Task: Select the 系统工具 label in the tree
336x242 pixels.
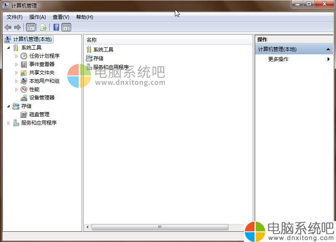Action: (x=31, y=48)
